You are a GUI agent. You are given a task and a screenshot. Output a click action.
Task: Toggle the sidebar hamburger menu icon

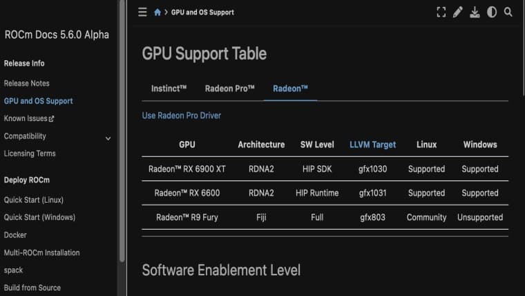(x=142, y=12)
